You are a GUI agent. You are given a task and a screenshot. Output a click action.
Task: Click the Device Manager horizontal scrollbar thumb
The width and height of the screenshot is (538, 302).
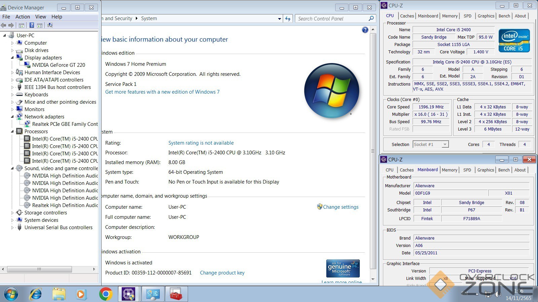(39, 269)
